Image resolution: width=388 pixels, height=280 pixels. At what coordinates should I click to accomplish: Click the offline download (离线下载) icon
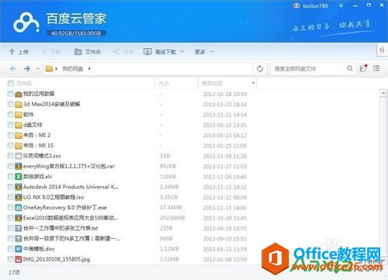tap(147, 51)
